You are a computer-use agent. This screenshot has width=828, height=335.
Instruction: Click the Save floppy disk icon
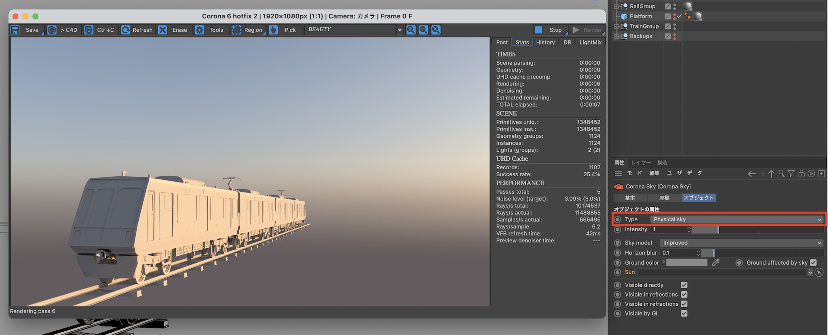point(15,30)
